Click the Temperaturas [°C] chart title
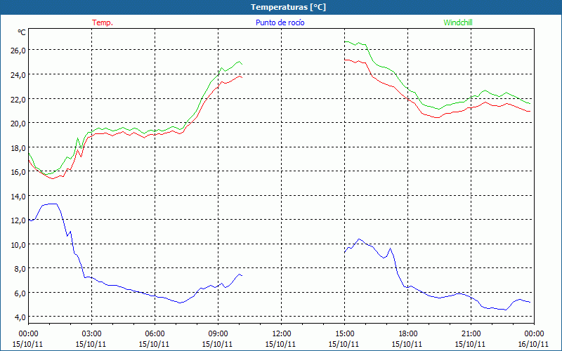 (x=288, y=7)
